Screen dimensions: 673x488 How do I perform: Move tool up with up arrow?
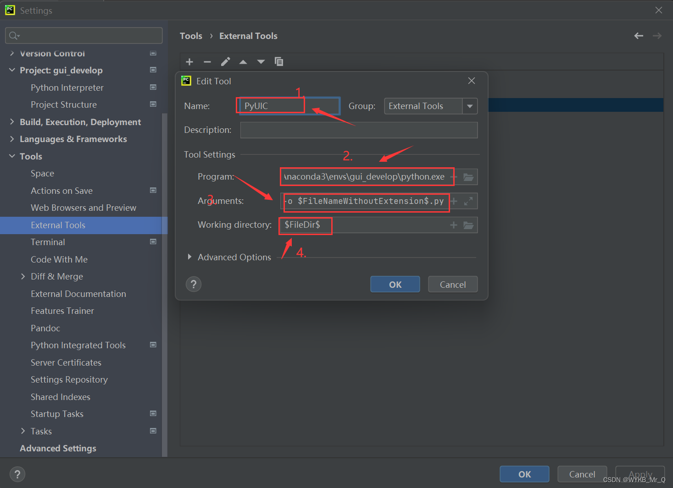(243, 62)
